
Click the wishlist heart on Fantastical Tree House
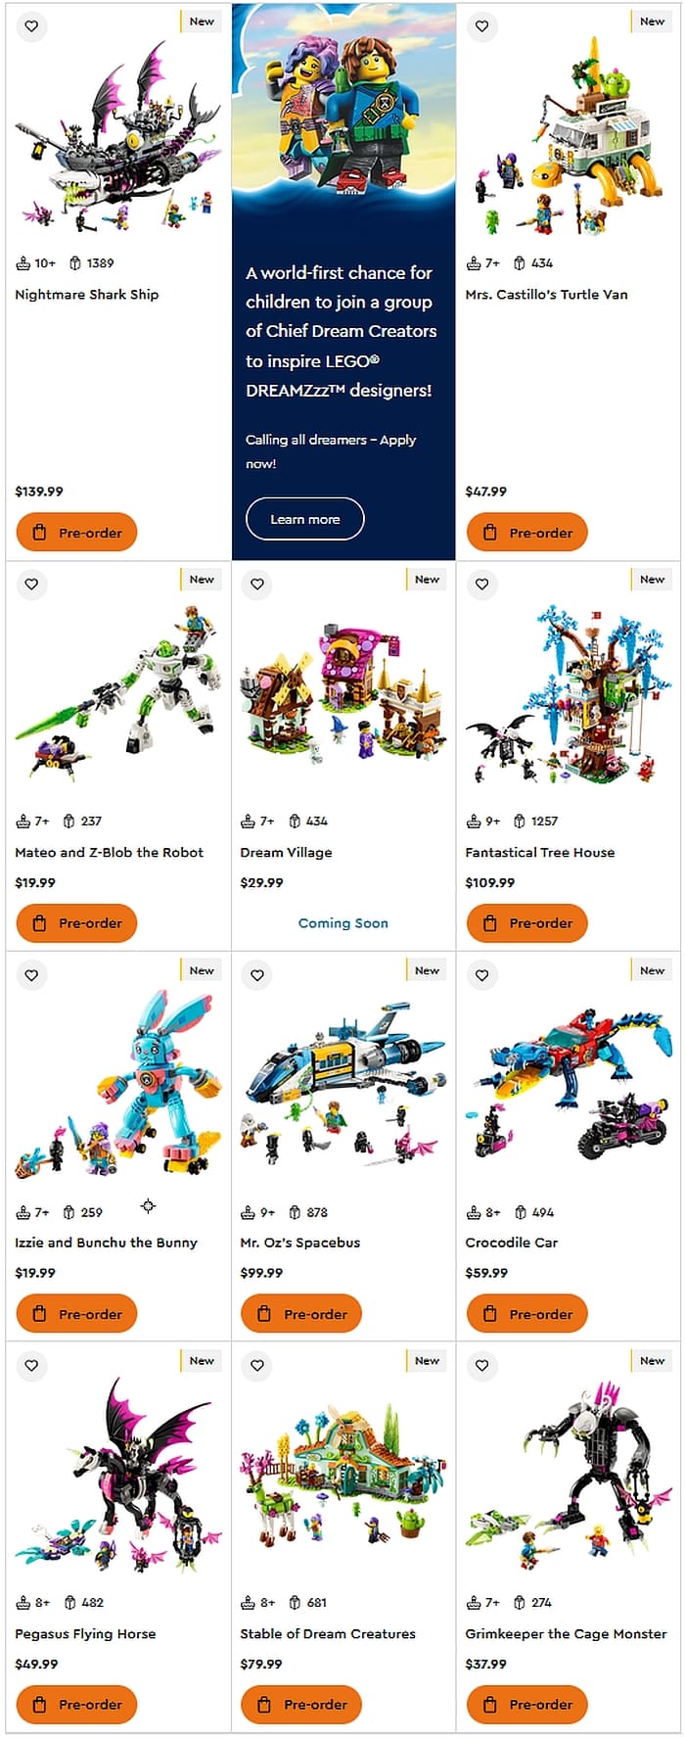click(x=482, y=585)
